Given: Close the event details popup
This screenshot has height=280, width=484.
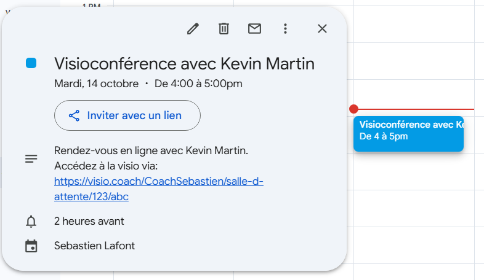Looking at the screenshot, I should (322, 28).
